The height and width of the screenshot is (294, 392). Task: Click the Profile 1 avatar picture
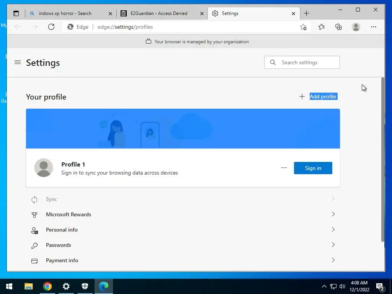pos(44,168)
